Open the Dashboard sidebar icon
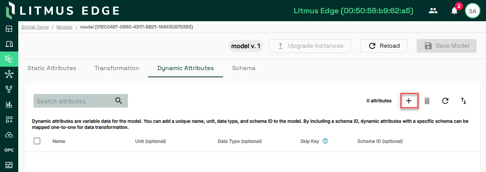The height and width of the screenshot is (172, 486). (x=9, y=29)
